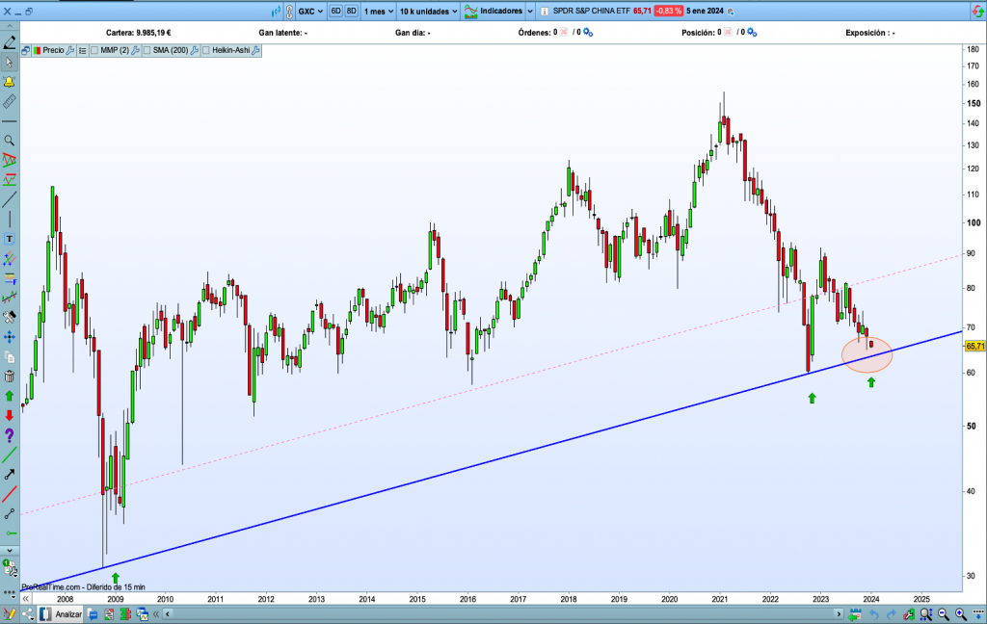This screenshot has height=624, width=987.
Task: Expand the 10 k unidades dropdown
Action: pos(427,12)
